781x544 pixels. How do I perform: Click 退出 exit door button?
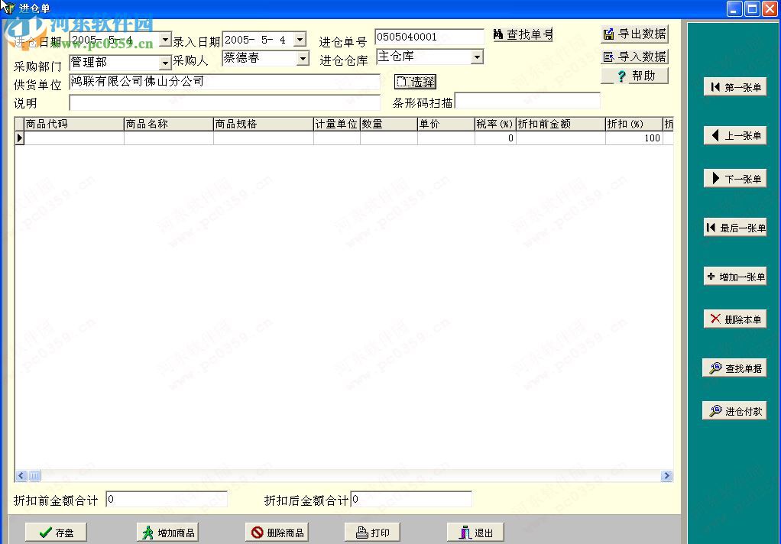click(475, 533)
